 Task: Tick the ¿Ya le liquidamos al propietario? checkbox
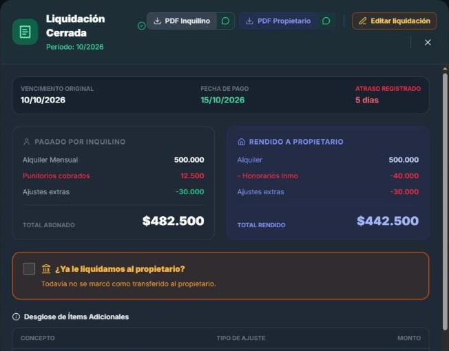[29, 268]
